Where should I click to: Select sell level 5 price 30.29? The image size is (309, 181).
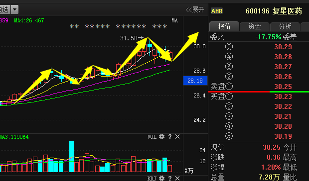click(283, 47)
